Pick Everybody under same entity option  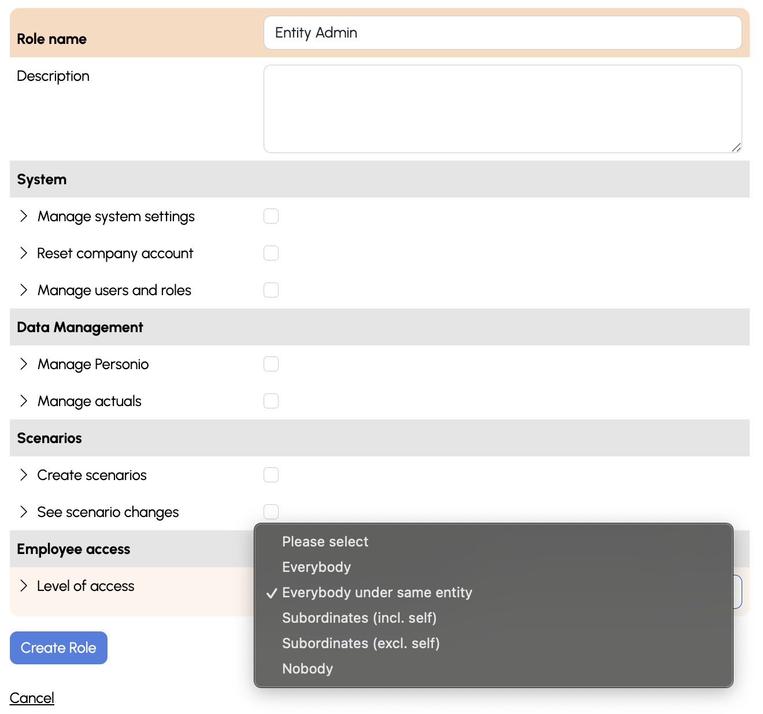pos(494,593)
